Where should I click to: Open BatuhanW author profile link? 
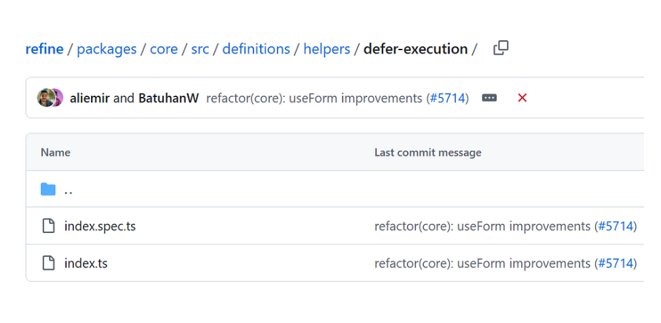(168, 98)
